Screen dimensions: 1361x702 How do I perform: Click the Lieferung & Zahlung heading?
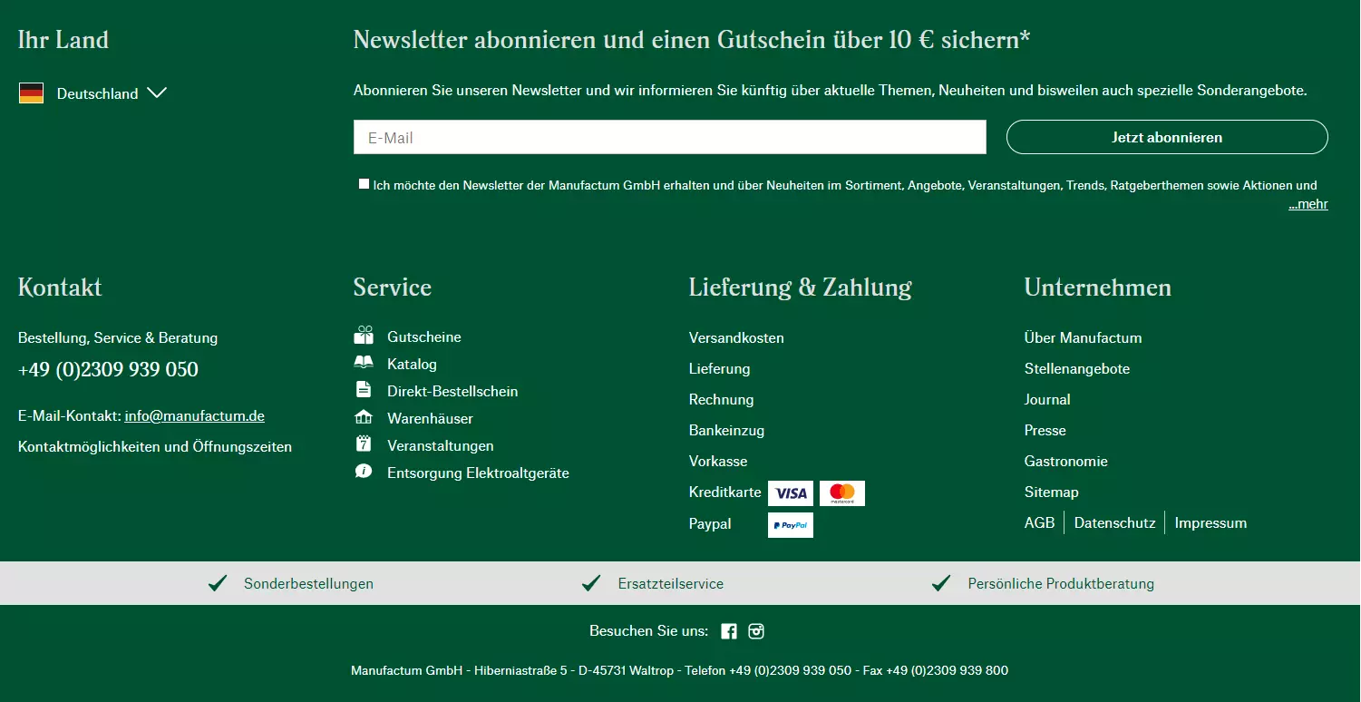click(801, 288)
